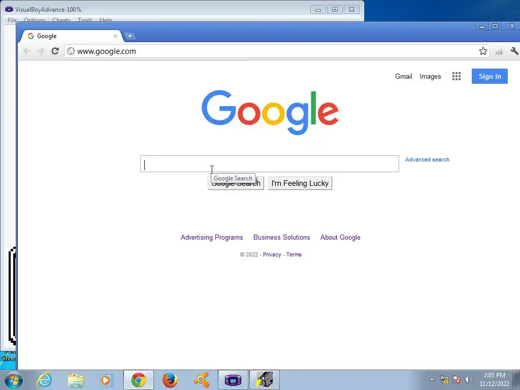Open the Images link
Screen dimensions: 520x390
(x=430, y=77)
